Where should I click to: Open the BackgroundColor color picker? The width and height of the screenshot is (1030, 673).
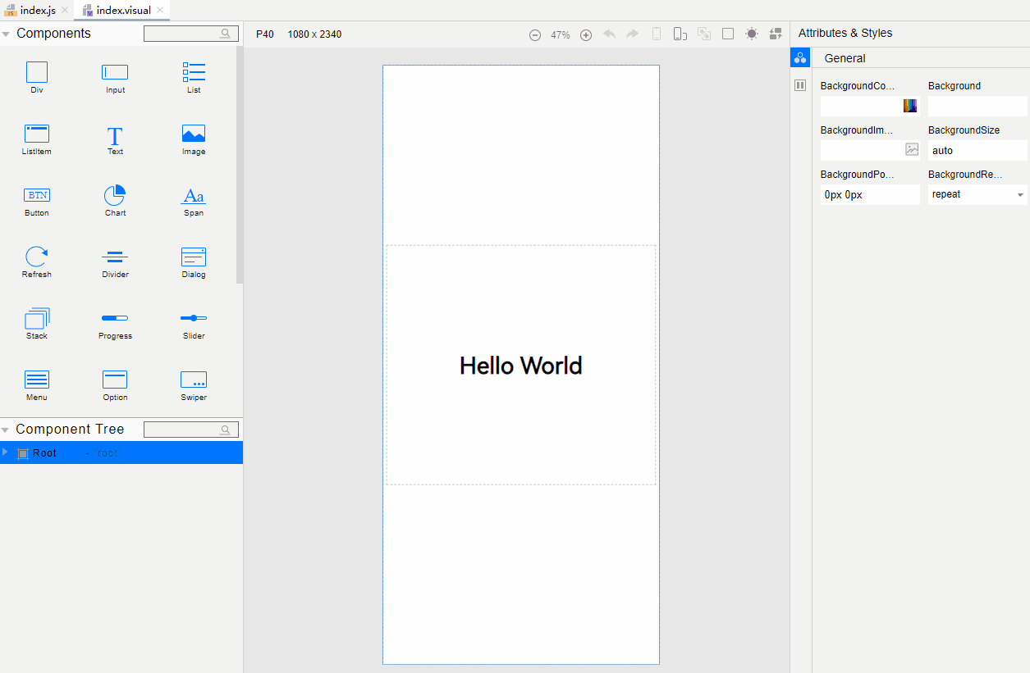click(x=910, y=106)
